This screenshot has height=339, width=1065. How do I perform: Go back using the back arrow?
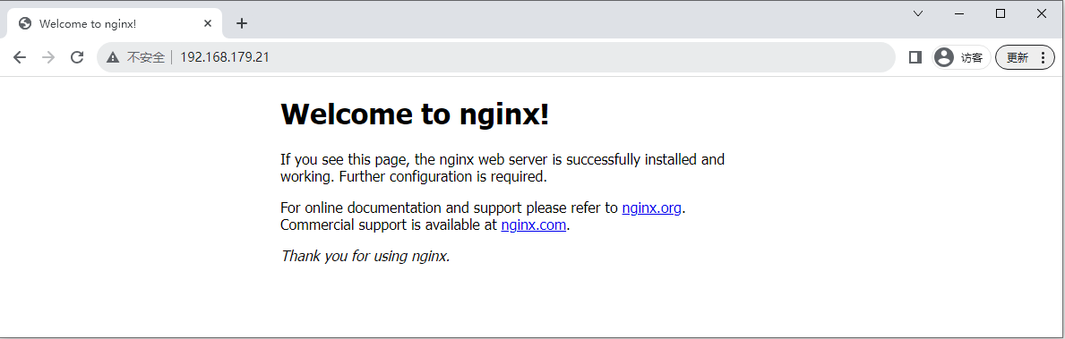point(19,57)
